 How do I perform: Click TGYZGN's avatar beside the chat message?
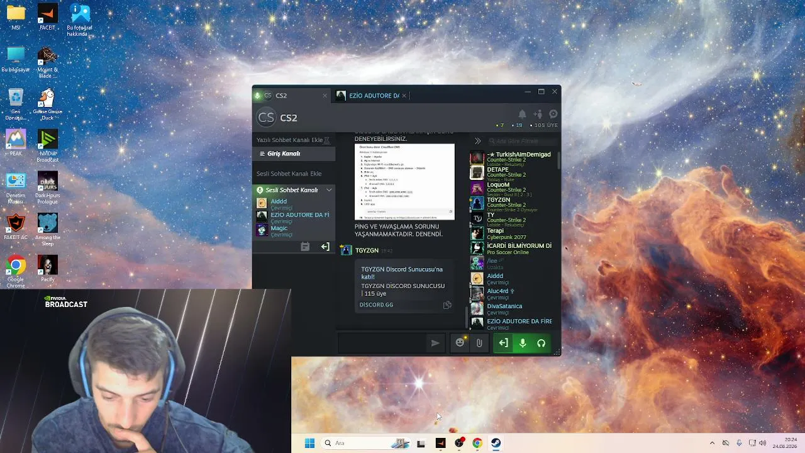[x=346, y=250]
